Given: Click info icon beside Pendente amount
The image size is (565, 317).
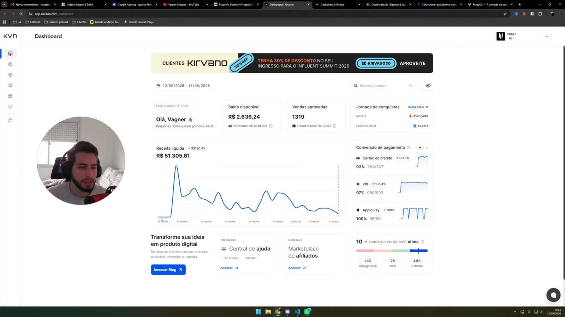Looking at the screenshot, I should [271, 126].
